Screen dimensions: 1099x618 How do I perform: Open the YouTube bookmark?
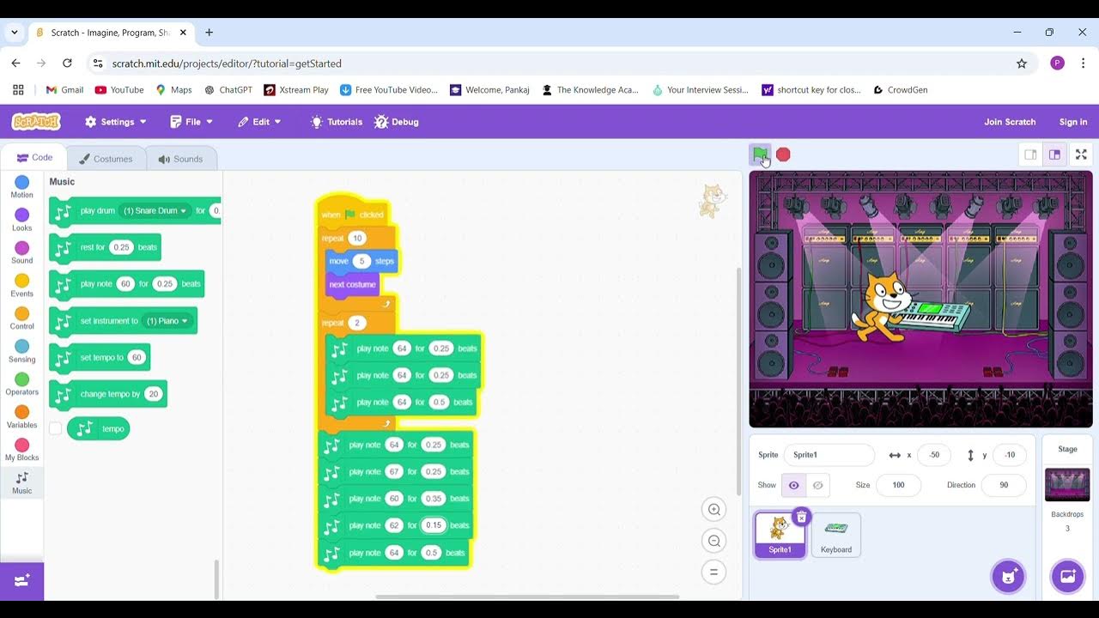(x=119, y=89)
